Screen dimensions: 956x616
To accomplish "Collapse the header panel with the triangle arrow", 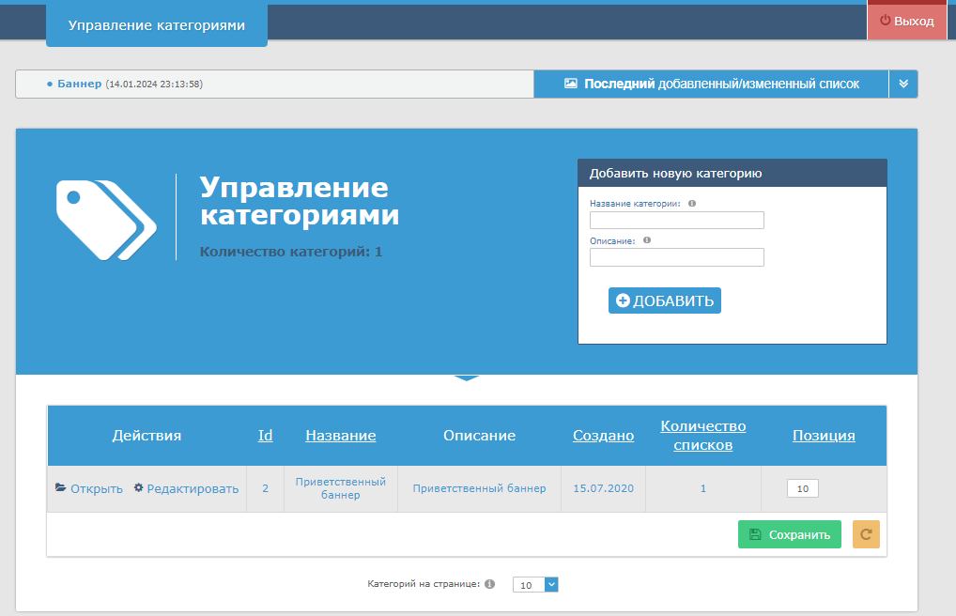I will tap(467, 378).
